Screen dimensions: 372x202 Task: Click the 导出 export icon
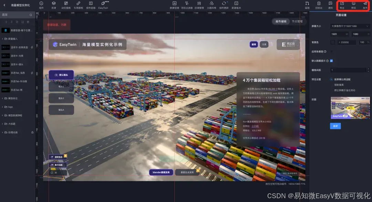pos(342,3)
